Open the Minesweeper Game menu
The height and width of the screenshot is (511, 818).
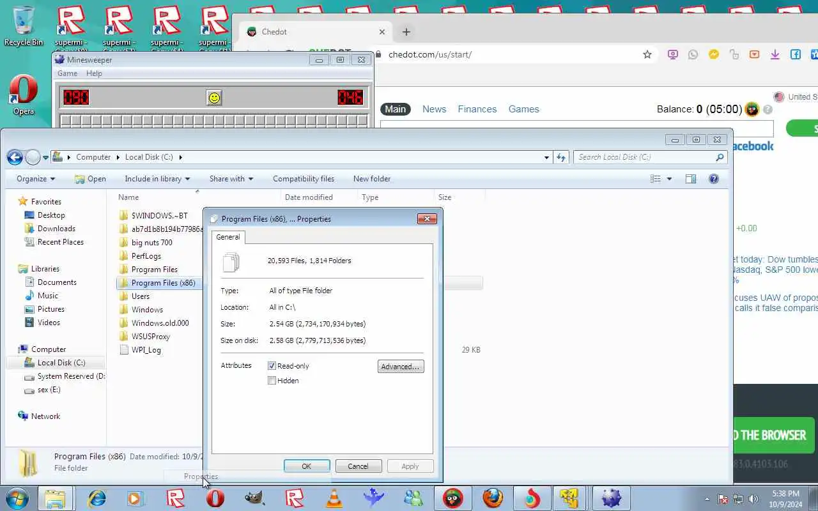coord(67,73)
